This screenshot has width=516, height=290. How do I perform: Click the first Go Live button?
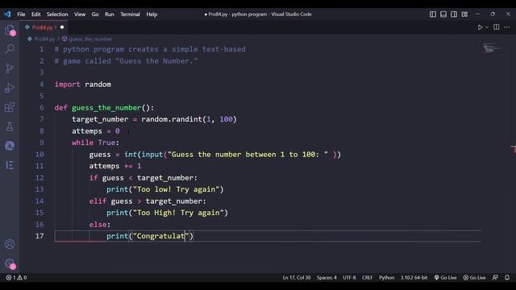point(445,277)
